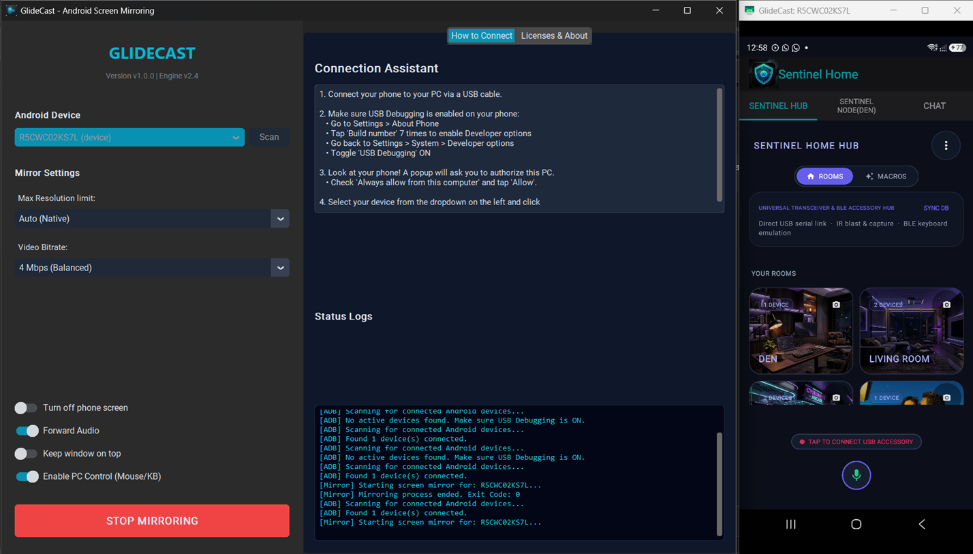
Task: Click the Connection Assistant scrollbar
Action: 720,145
